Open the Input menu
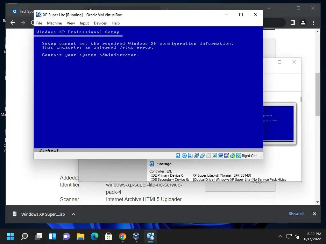Image resolution: width=326 pixels, height=244 pixels. pos(84,23)
